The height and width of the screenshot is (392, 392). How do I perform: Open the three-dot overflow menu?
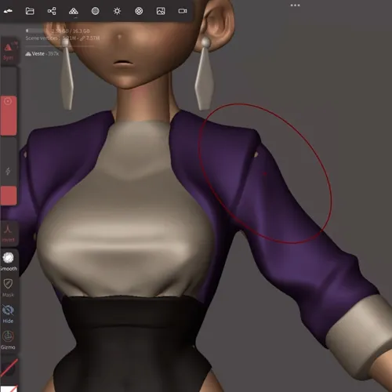point(295,5)
